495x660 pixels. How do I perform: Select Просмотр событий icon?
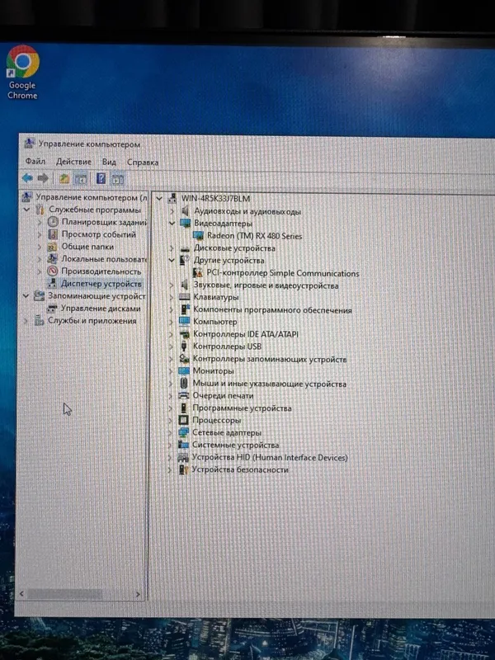click(53, 234)
